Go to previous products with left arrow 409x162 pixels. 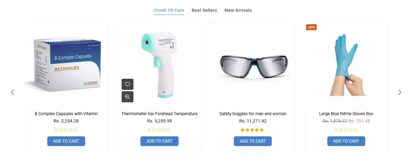12,92
